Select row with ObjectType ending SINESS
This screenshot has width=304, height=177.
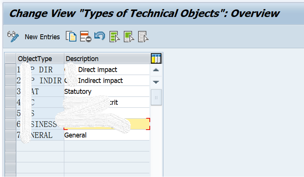(x=10, y=124)
